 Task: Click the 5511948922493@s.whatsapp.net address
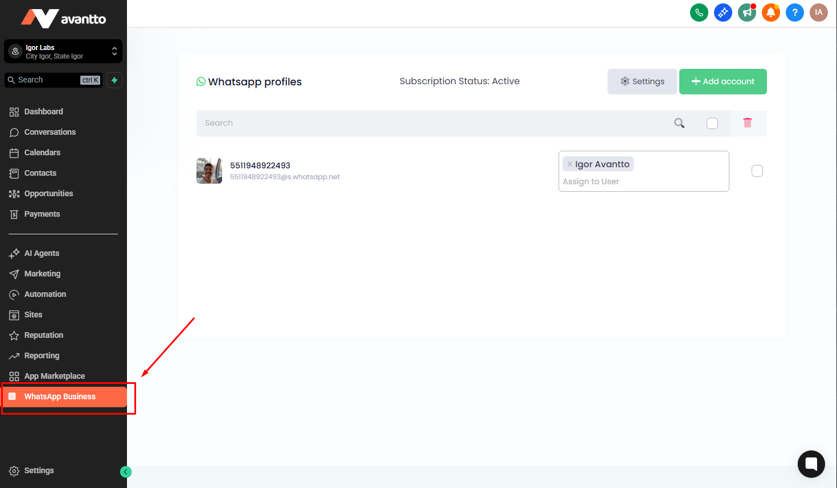point(285,177)
